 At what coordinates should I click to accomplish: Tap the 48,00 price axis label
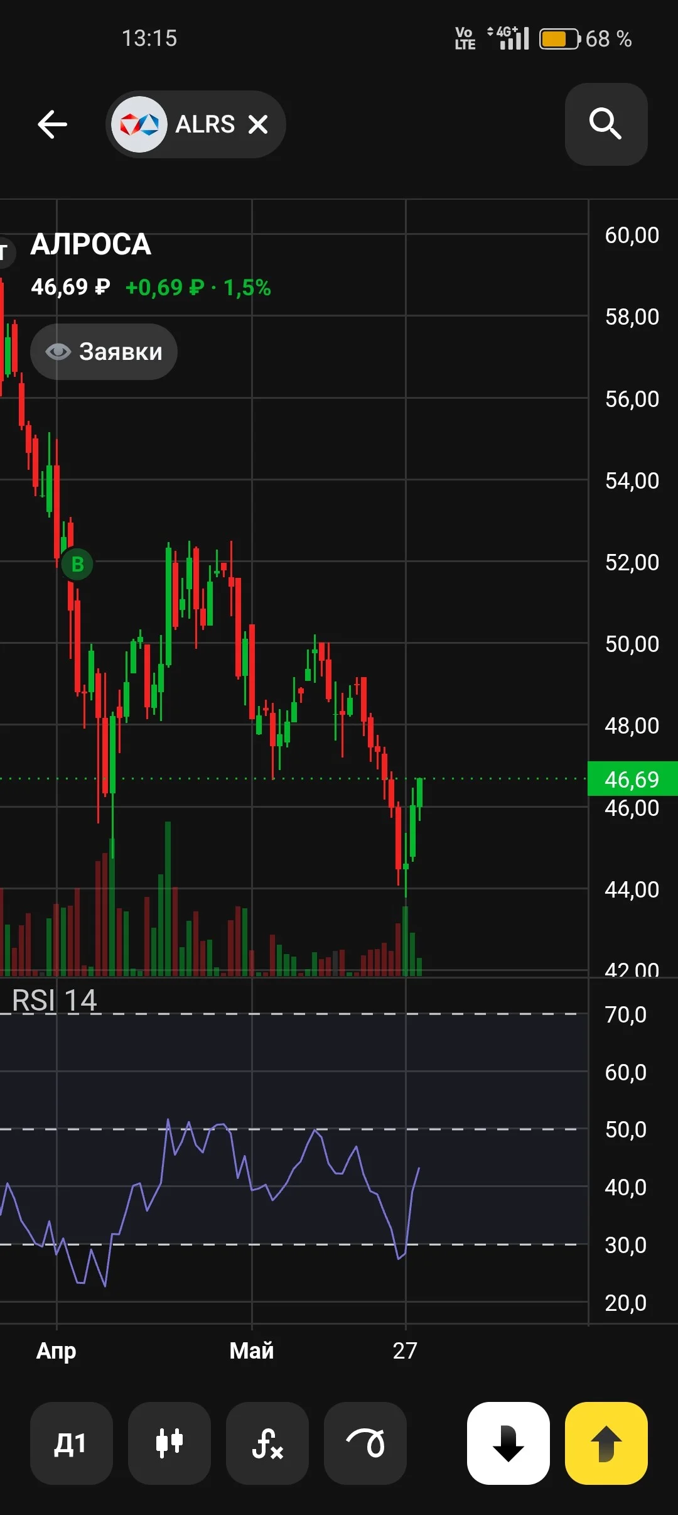point(632,726)
